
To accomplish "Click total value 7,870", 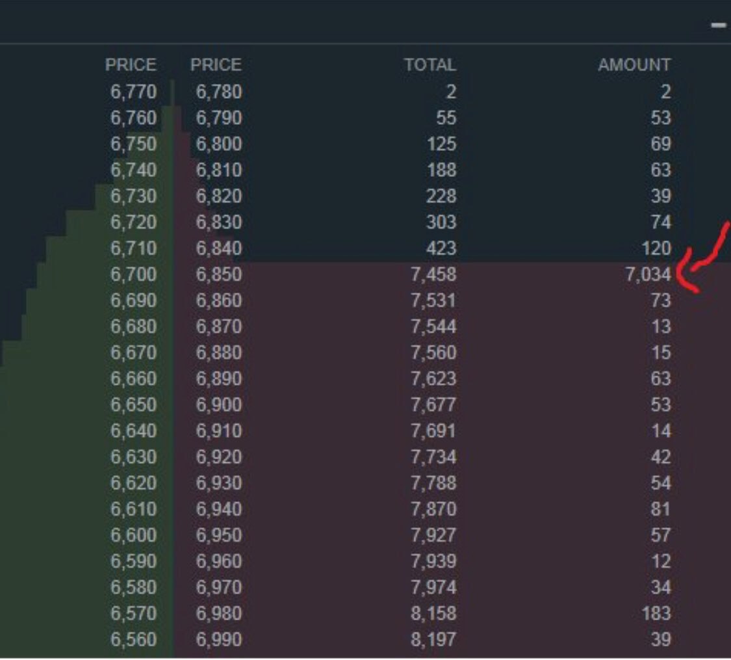I will coord(433,510).
